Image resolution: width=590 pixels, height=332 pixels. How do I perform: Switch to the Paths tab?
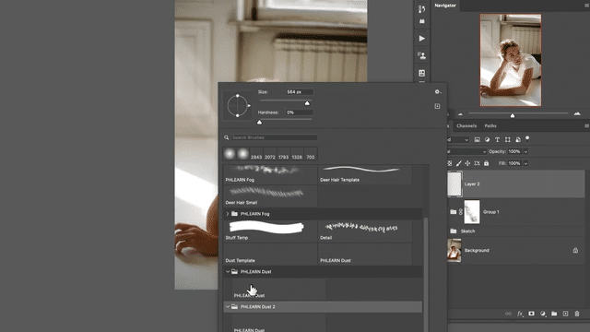click(x=490, y=125)
